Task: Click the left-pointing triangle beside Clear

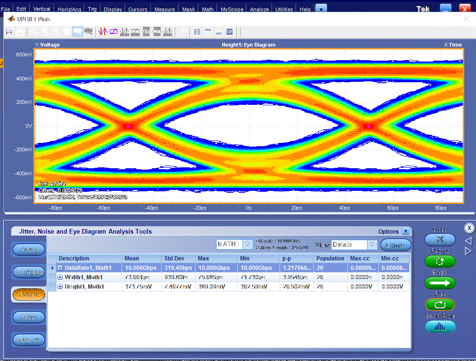Action: click(468, 241)
